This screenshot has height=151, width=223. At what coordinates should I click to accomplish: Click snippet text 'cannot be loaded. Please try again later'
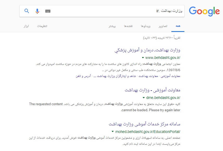150,110
